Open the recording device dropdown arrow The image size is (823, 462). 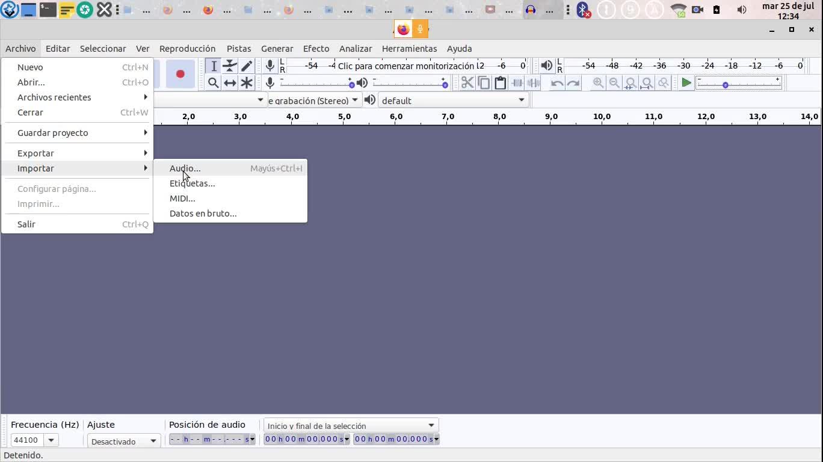260,100
